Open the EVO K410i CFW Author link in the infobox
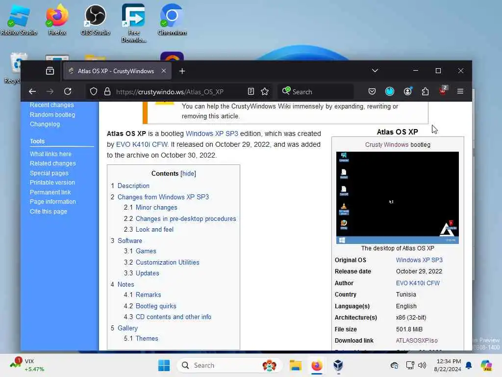Screen dimensions: 502x377 (418, 283)
